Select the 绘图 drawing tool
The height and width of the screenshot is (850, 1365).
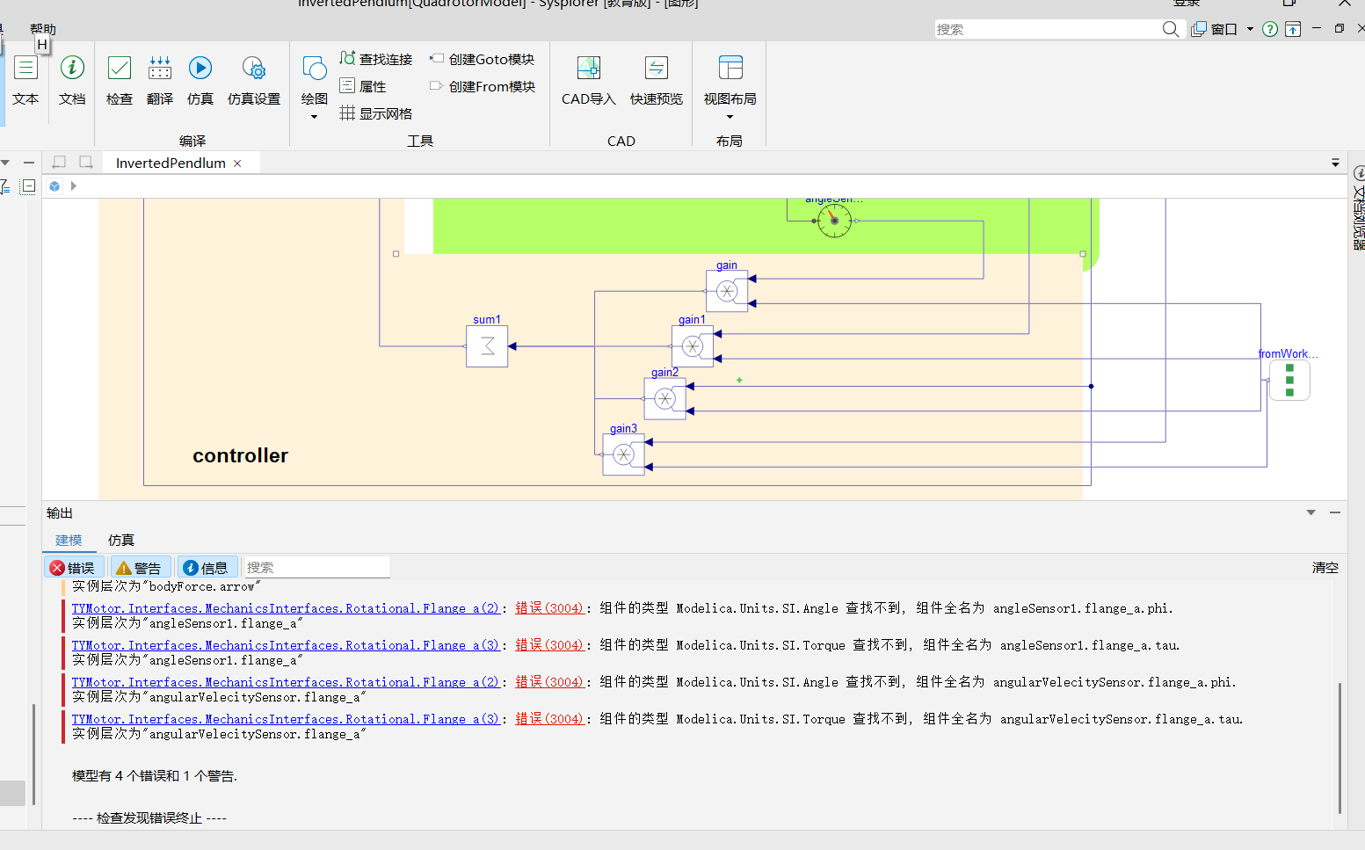[x=314, y=81]
